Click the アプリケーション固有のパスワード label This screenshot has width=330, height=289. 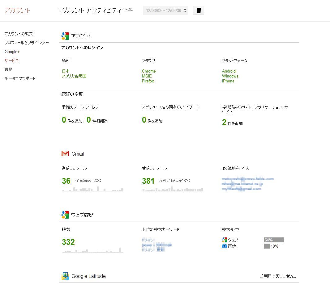click(170, 107)
